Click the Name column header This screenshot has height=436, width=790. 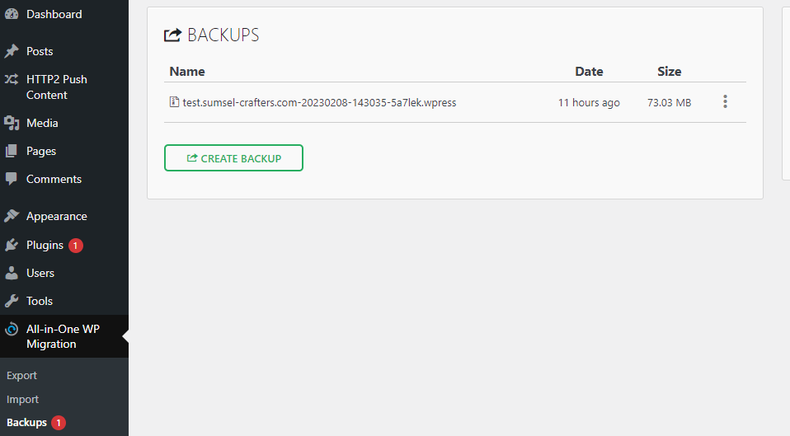click(187, 71)
